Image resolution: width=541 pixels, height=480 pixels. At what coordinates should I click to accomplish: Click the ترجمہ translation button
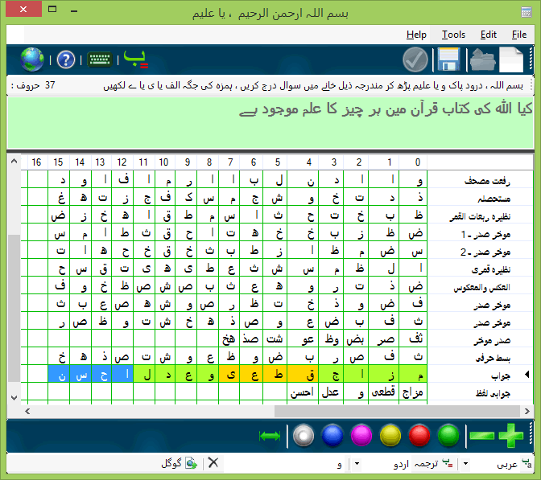(432, 463)
